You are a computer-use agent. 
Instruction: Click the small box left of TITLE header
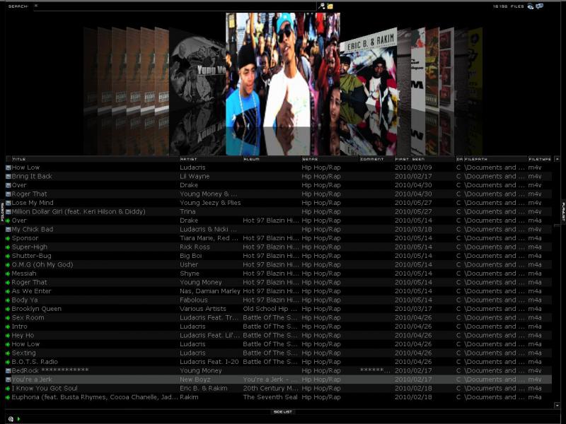pos(8,159)
